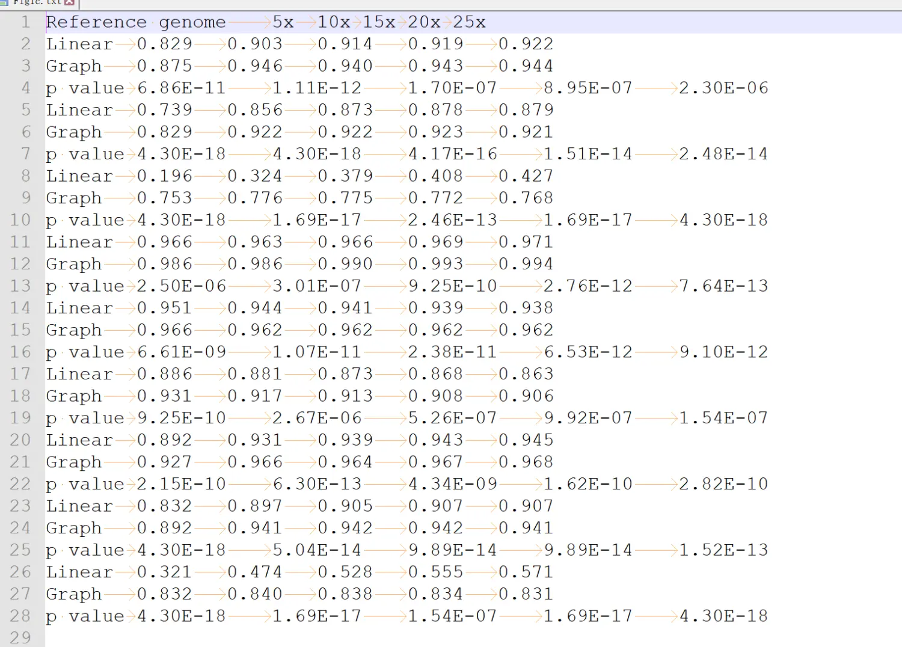Image resolution: width=902 pixels, height=647 pixels.
Task: Click line number 19 in the margin
Action: [20, 418]
